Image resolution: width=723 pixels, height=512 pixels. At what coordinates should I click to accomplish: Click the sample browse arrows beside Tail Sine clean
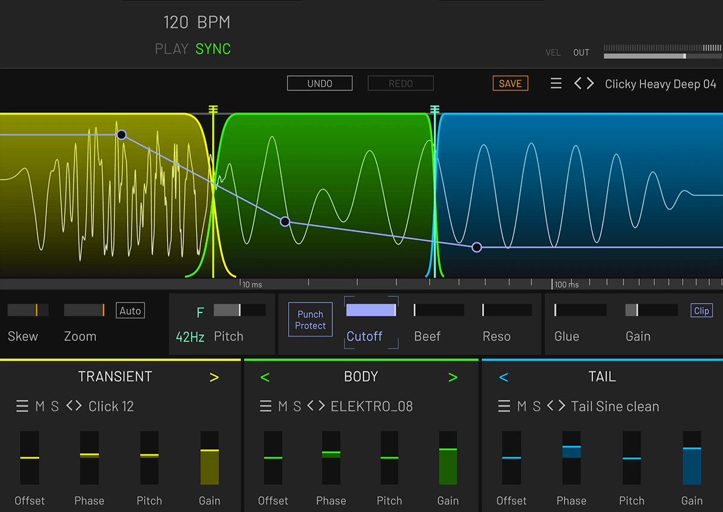tap(556, 407)
